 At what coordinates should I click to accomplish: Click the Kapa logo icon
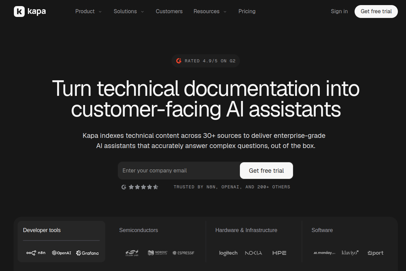(x=19, y=12)
